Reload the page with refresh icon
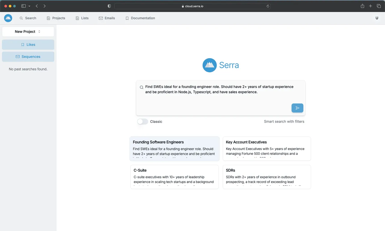 point(268,6)
